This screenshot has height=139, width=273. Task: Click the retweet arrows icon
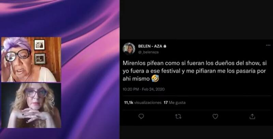tap(178, 116)
